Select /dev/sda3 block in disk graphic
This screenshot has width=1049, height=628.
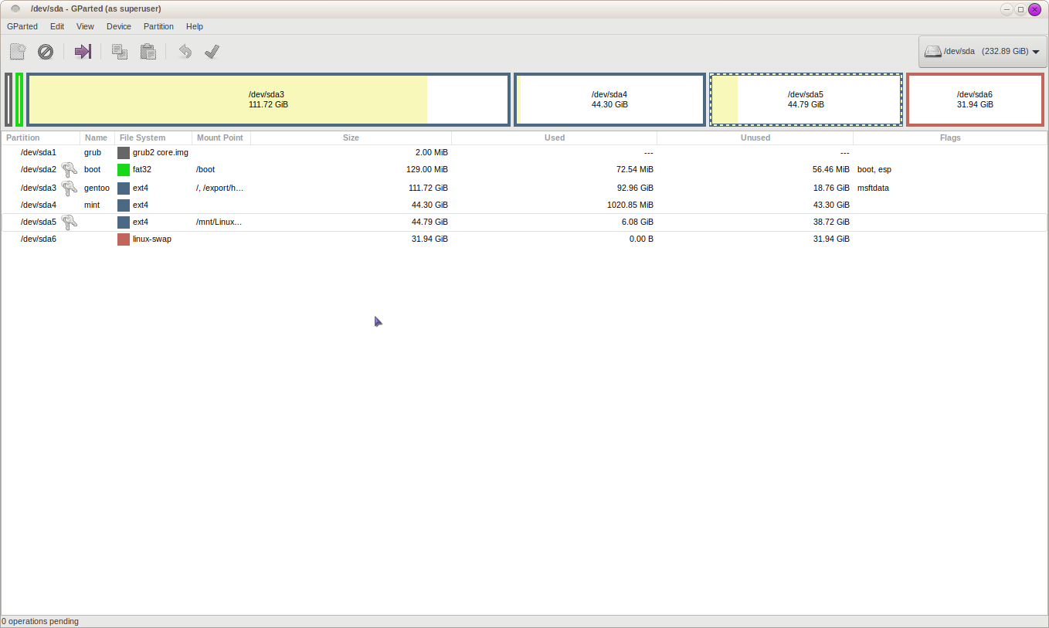click(268, 99)
